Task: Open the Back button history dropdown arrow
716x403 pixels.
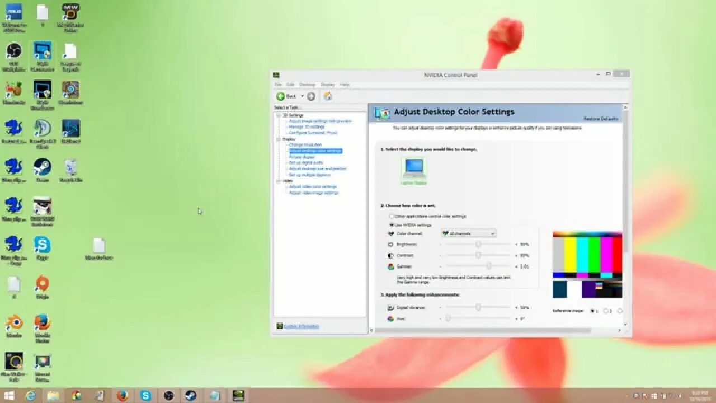Action: pos(302,96)
